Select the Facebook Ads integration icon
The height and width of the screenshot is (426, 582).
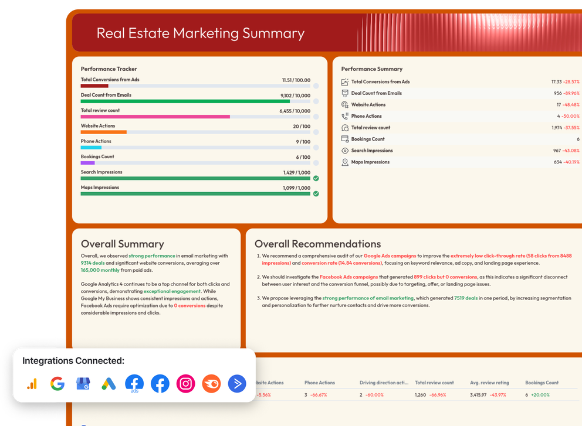(134, 384)
